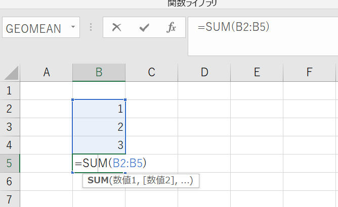
Task: Select column B header
Action: [99, 73]
